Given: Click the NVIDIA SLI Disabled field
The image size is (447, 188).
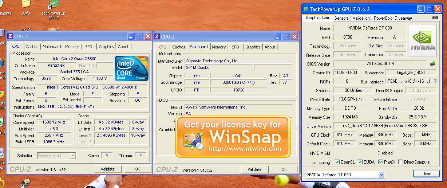Looking at the screenshot, I should point(385,153).
